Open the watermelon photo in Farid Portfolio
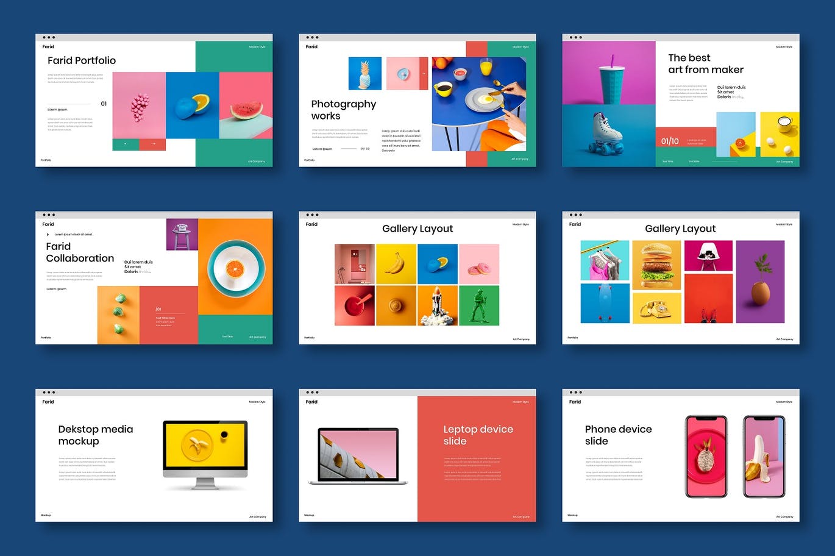835x556 pixels. (x=246, y=105)
